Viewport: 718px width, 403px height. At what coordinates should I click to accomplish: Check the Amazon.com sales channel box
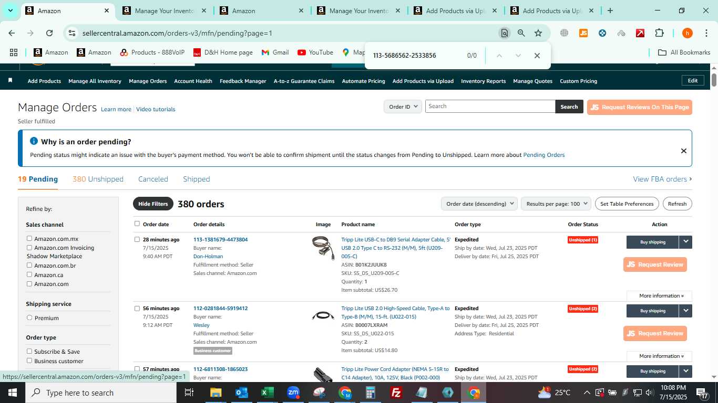(29, 283)
